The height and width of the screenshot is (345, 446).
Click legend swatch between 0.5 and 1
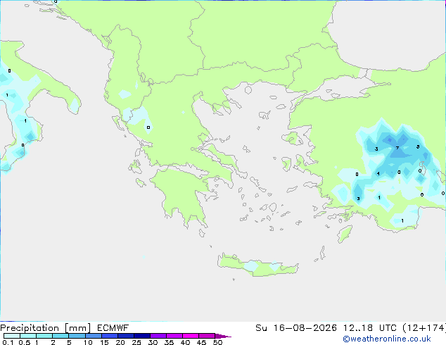tap(28, 336)
